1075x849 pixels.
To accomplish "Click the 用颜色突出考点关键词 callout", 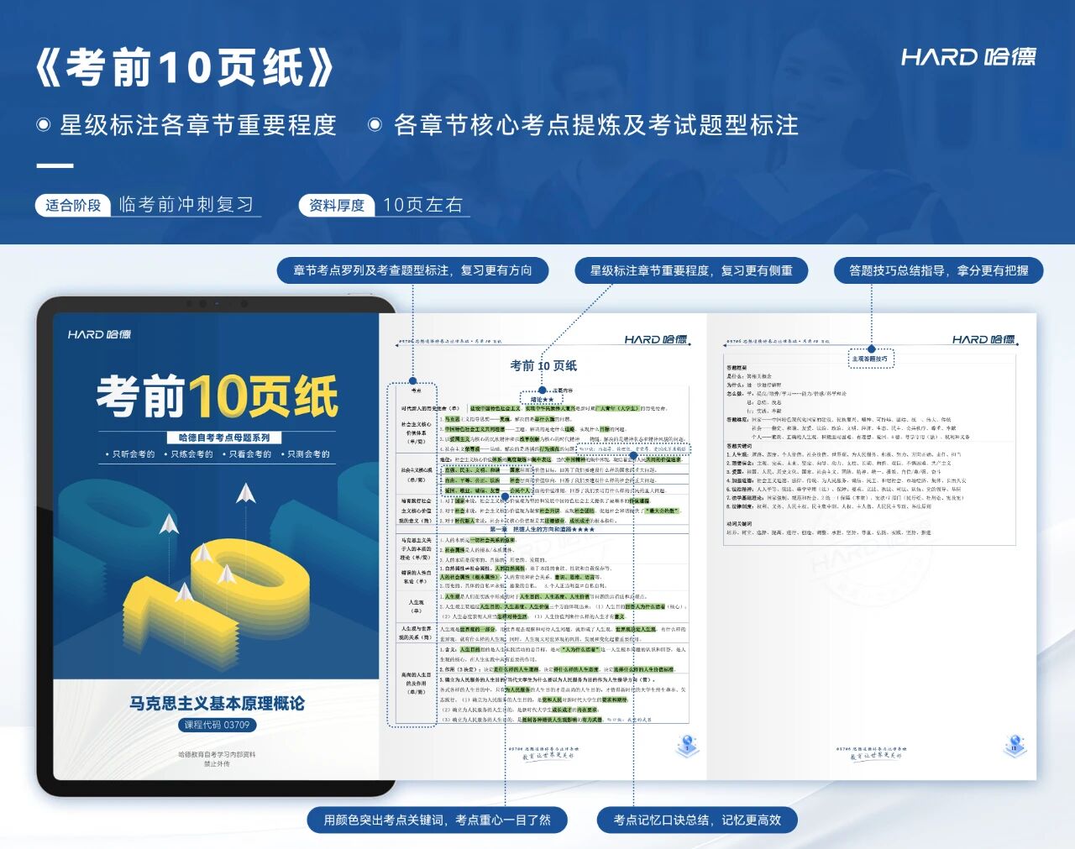I will point(437,820).
